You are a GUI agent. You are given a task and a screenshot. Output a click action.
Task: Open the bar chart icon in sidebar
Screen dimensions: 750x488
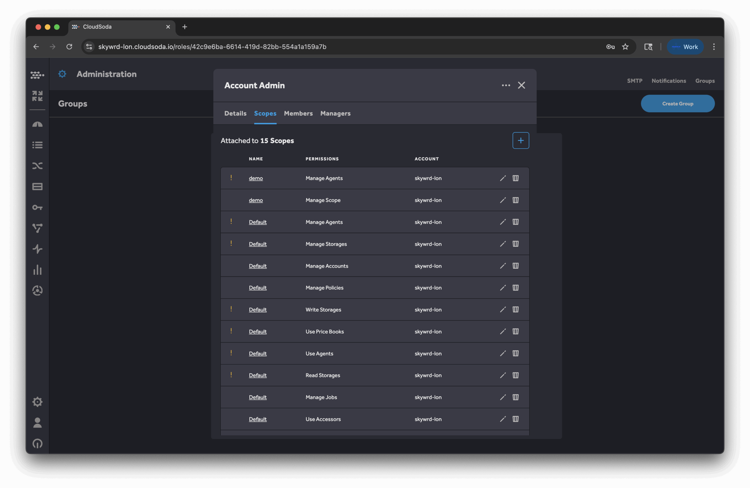click(37, 270)
